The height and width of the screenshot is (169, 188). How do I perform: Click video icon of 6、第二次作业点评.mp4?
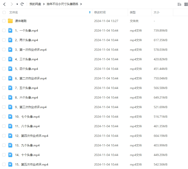10,78
